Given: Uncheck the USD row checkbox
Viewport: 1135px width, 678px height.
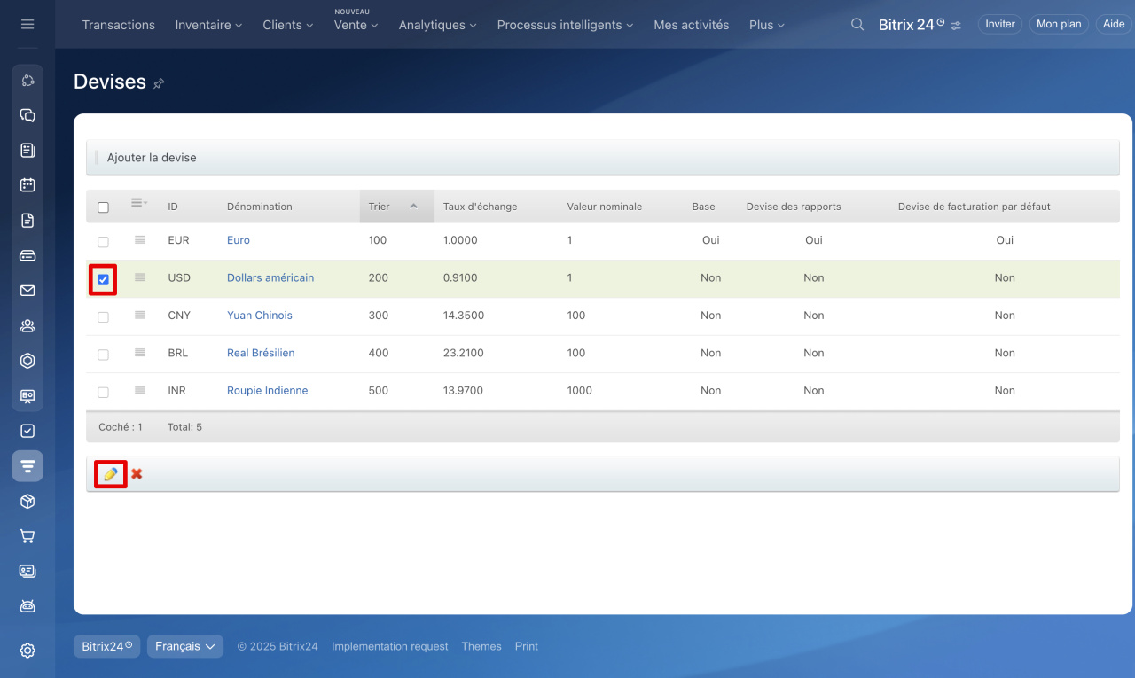Looking at the screenshot, I should click(x=103, y=279).
